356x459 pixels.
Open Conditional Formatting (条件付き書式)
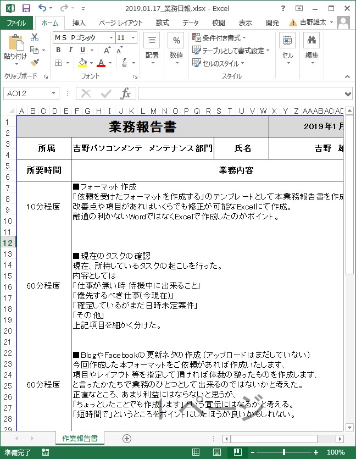coord(219,38)
